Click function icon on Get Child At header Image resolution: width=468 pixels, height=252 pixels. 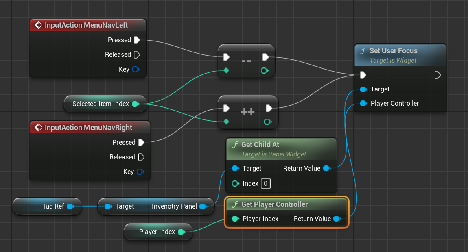235,145
